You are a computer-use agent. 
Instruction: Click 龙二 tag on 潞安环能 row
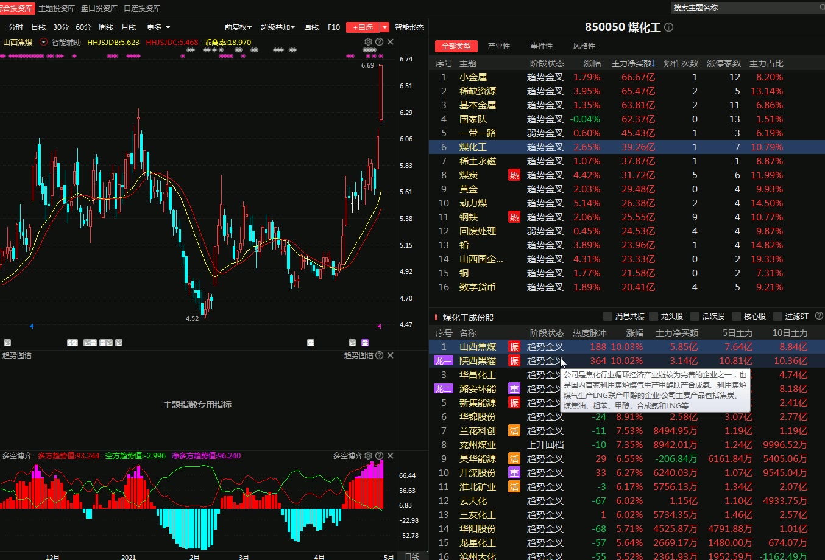[x=444, y=389]
